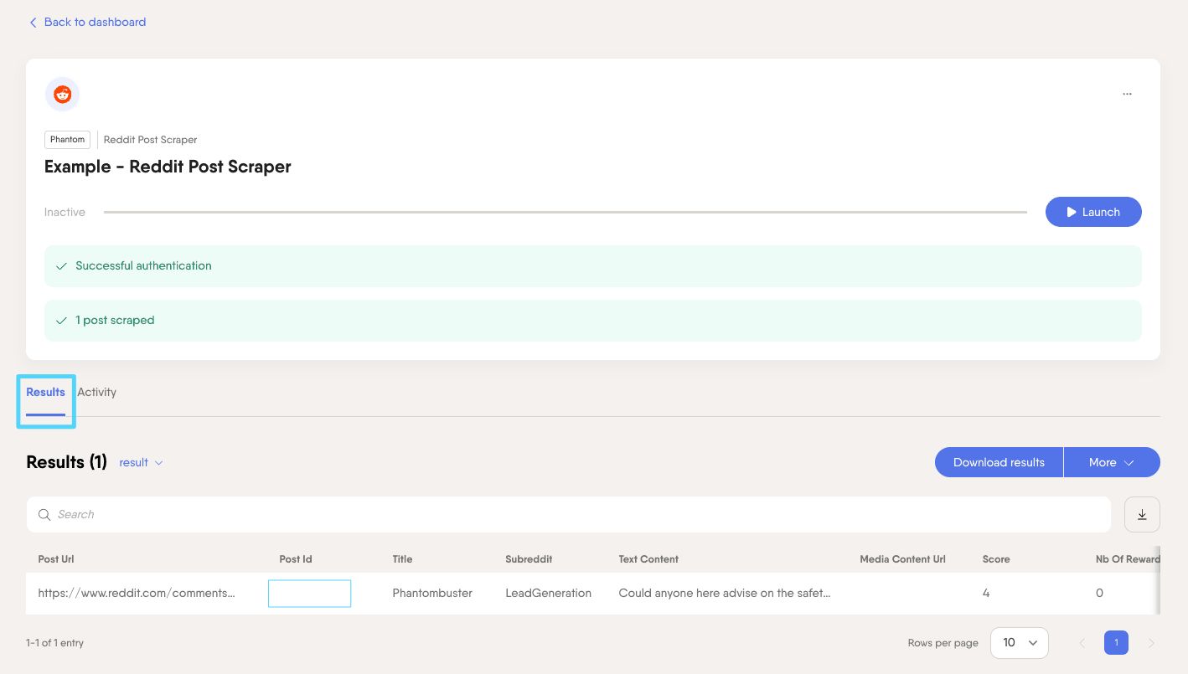Open the three-dot options menu
The image size is (1188, 674).
[1127, 95]
